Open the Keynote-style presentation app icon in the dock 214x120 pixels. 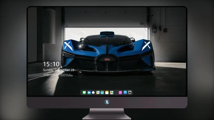98,93
